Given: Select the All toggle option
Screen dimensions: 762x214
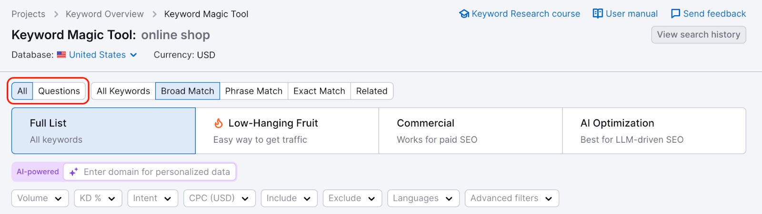Looking at the screenshot, I should (x=22, y=91).
